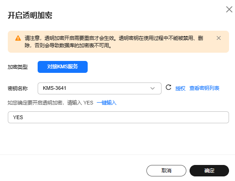This screenshot has height=181, width=235.
Task: Click the 授权 link
Action: [x=180, y=88]
